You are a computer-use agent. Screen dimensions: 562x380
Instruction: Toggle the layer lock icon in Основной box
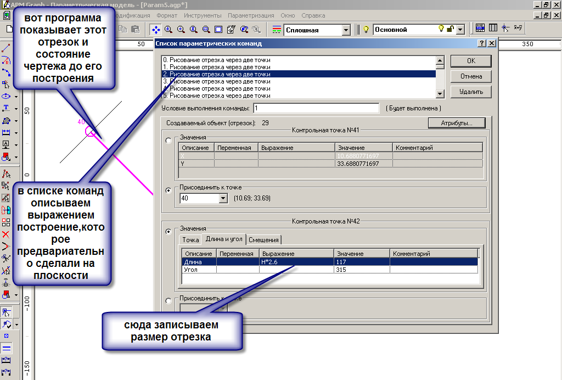coord(451,29)
